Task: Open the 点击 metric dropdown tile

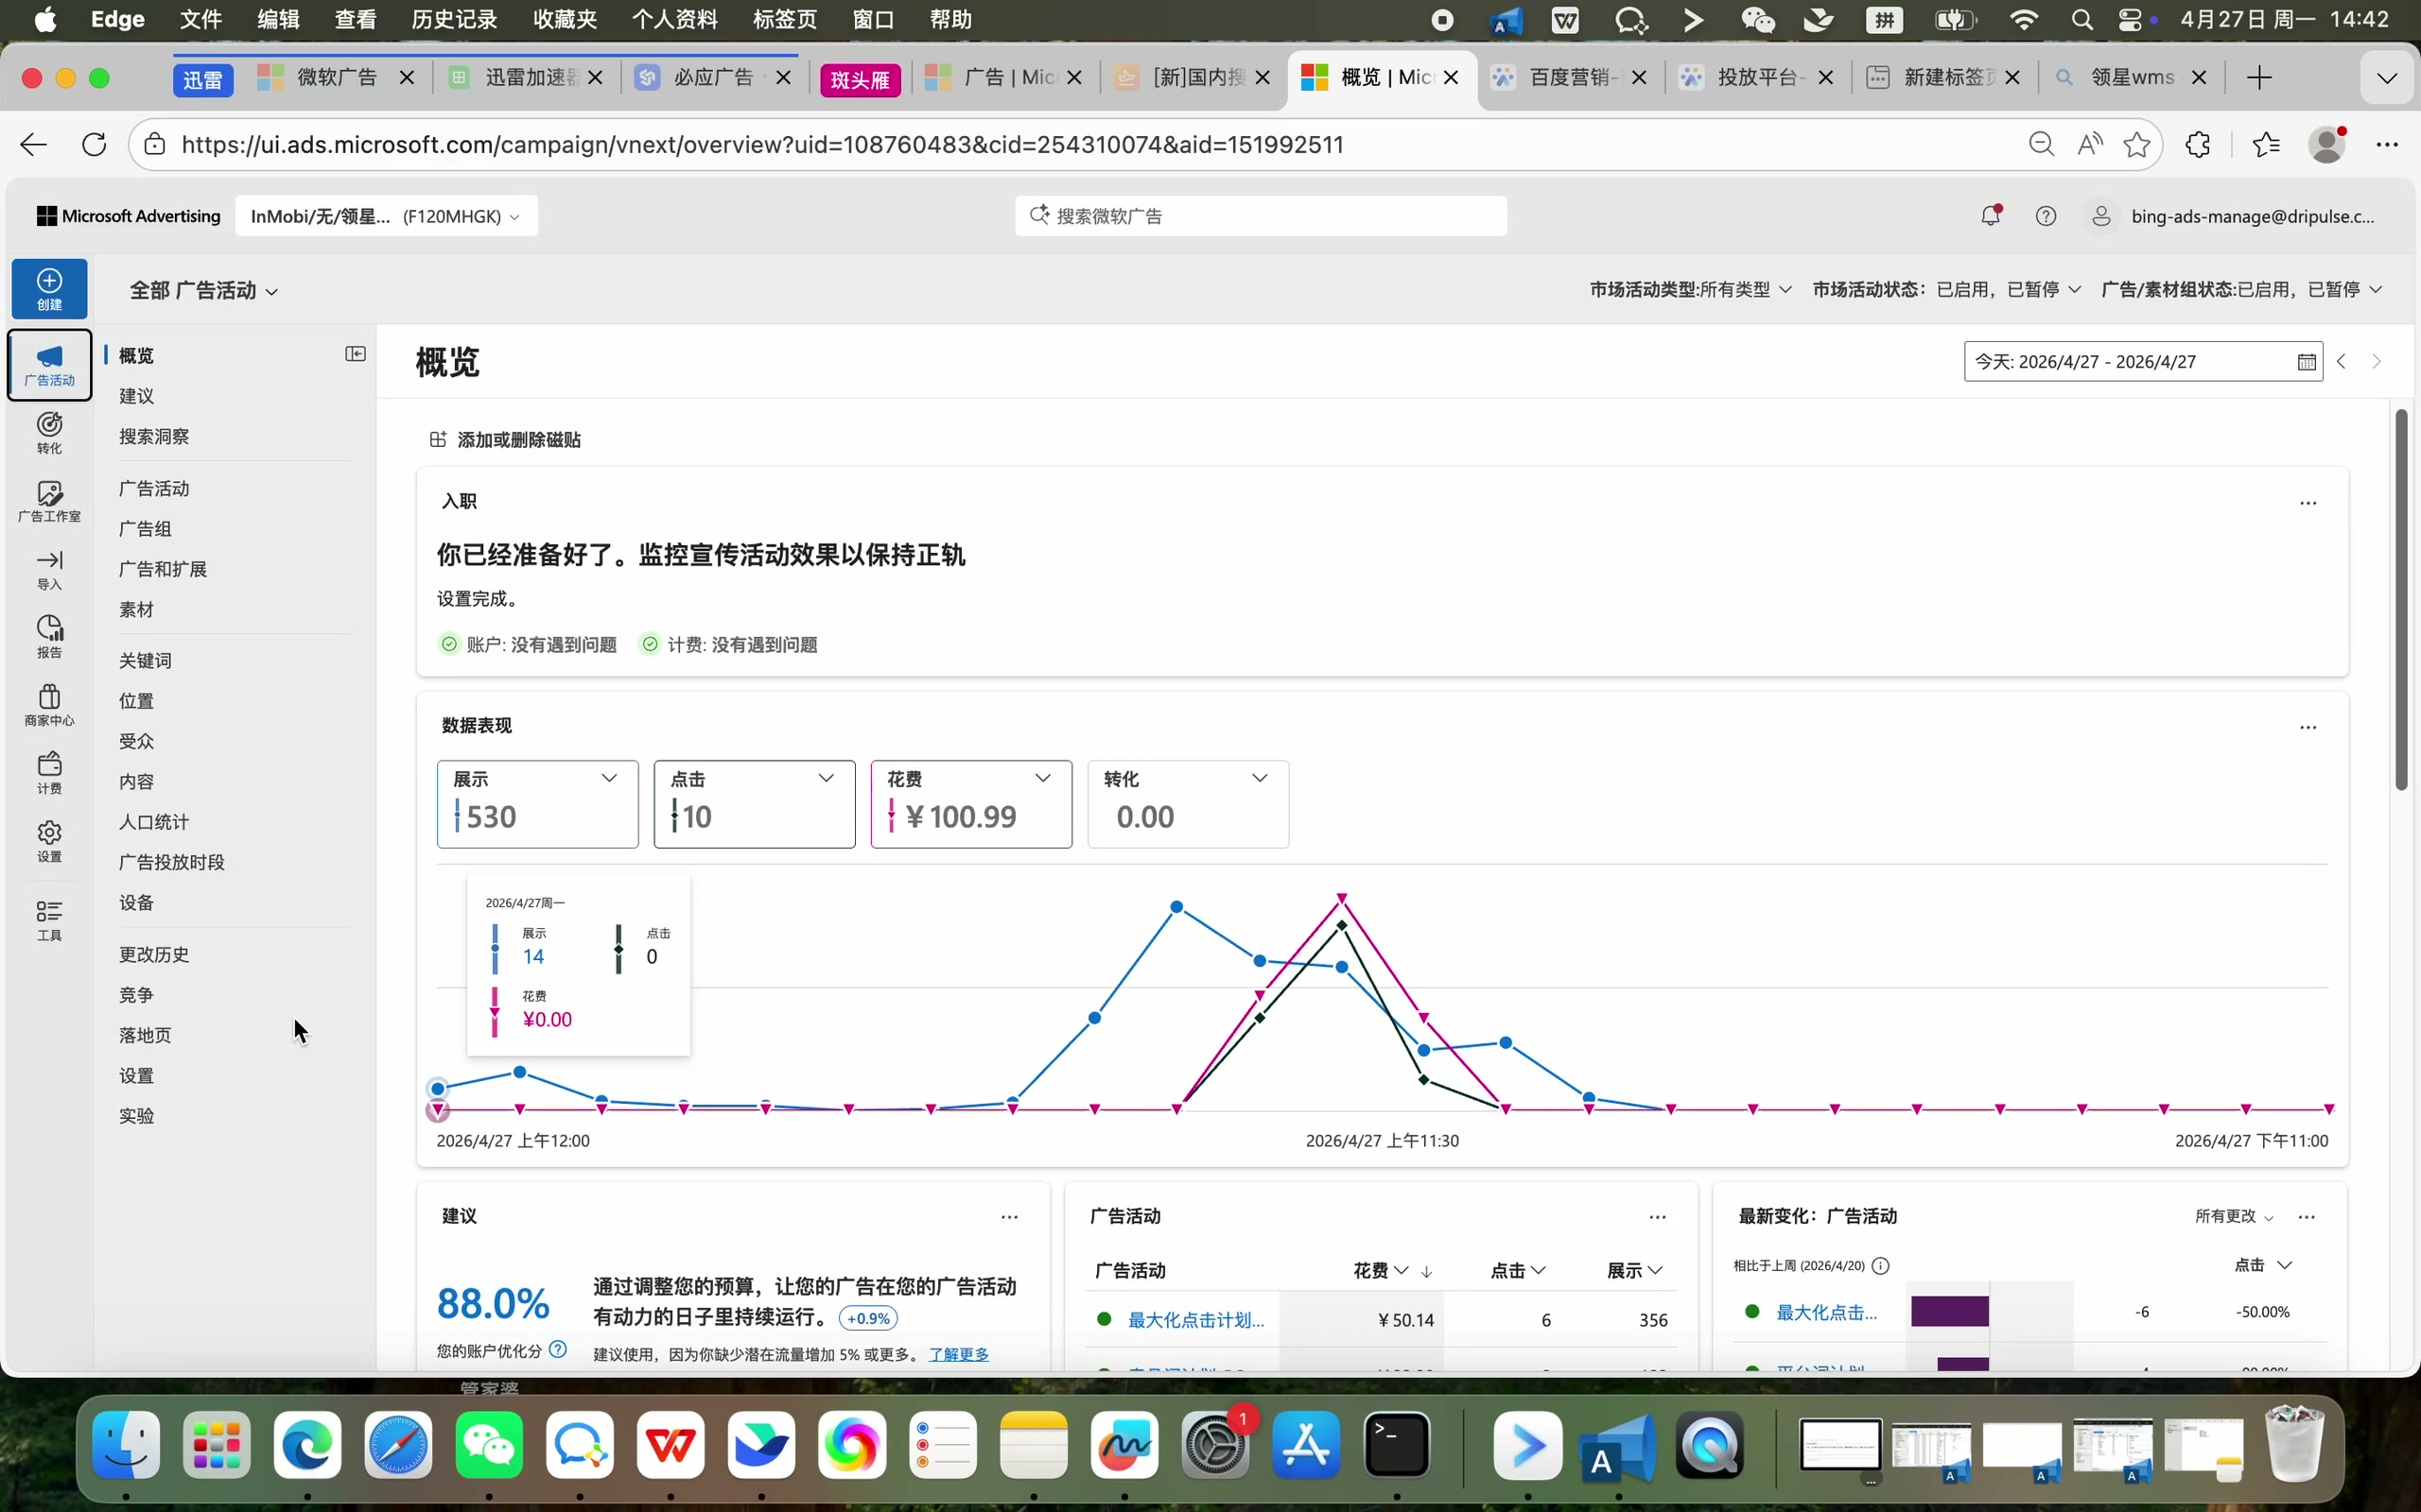Action: click(x=755, y=804)
